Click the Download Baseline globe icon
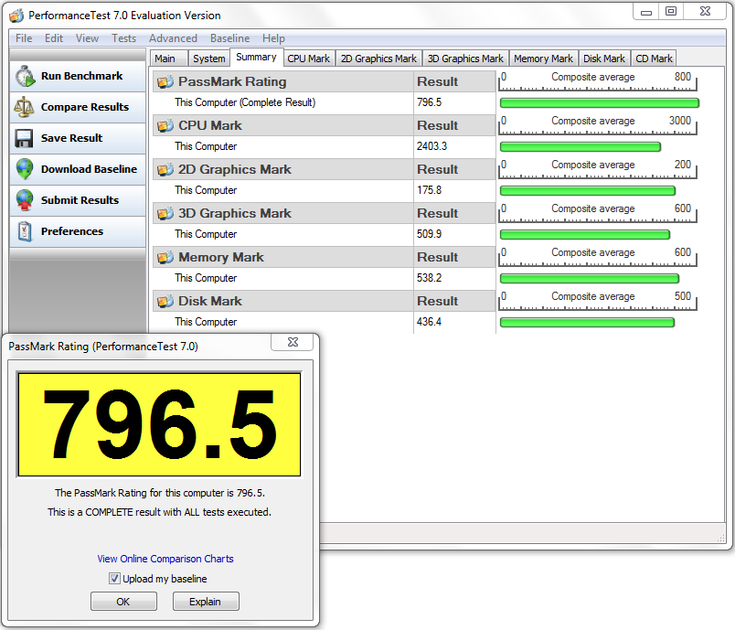Screen dimensions: 735x630 [25, 169]
